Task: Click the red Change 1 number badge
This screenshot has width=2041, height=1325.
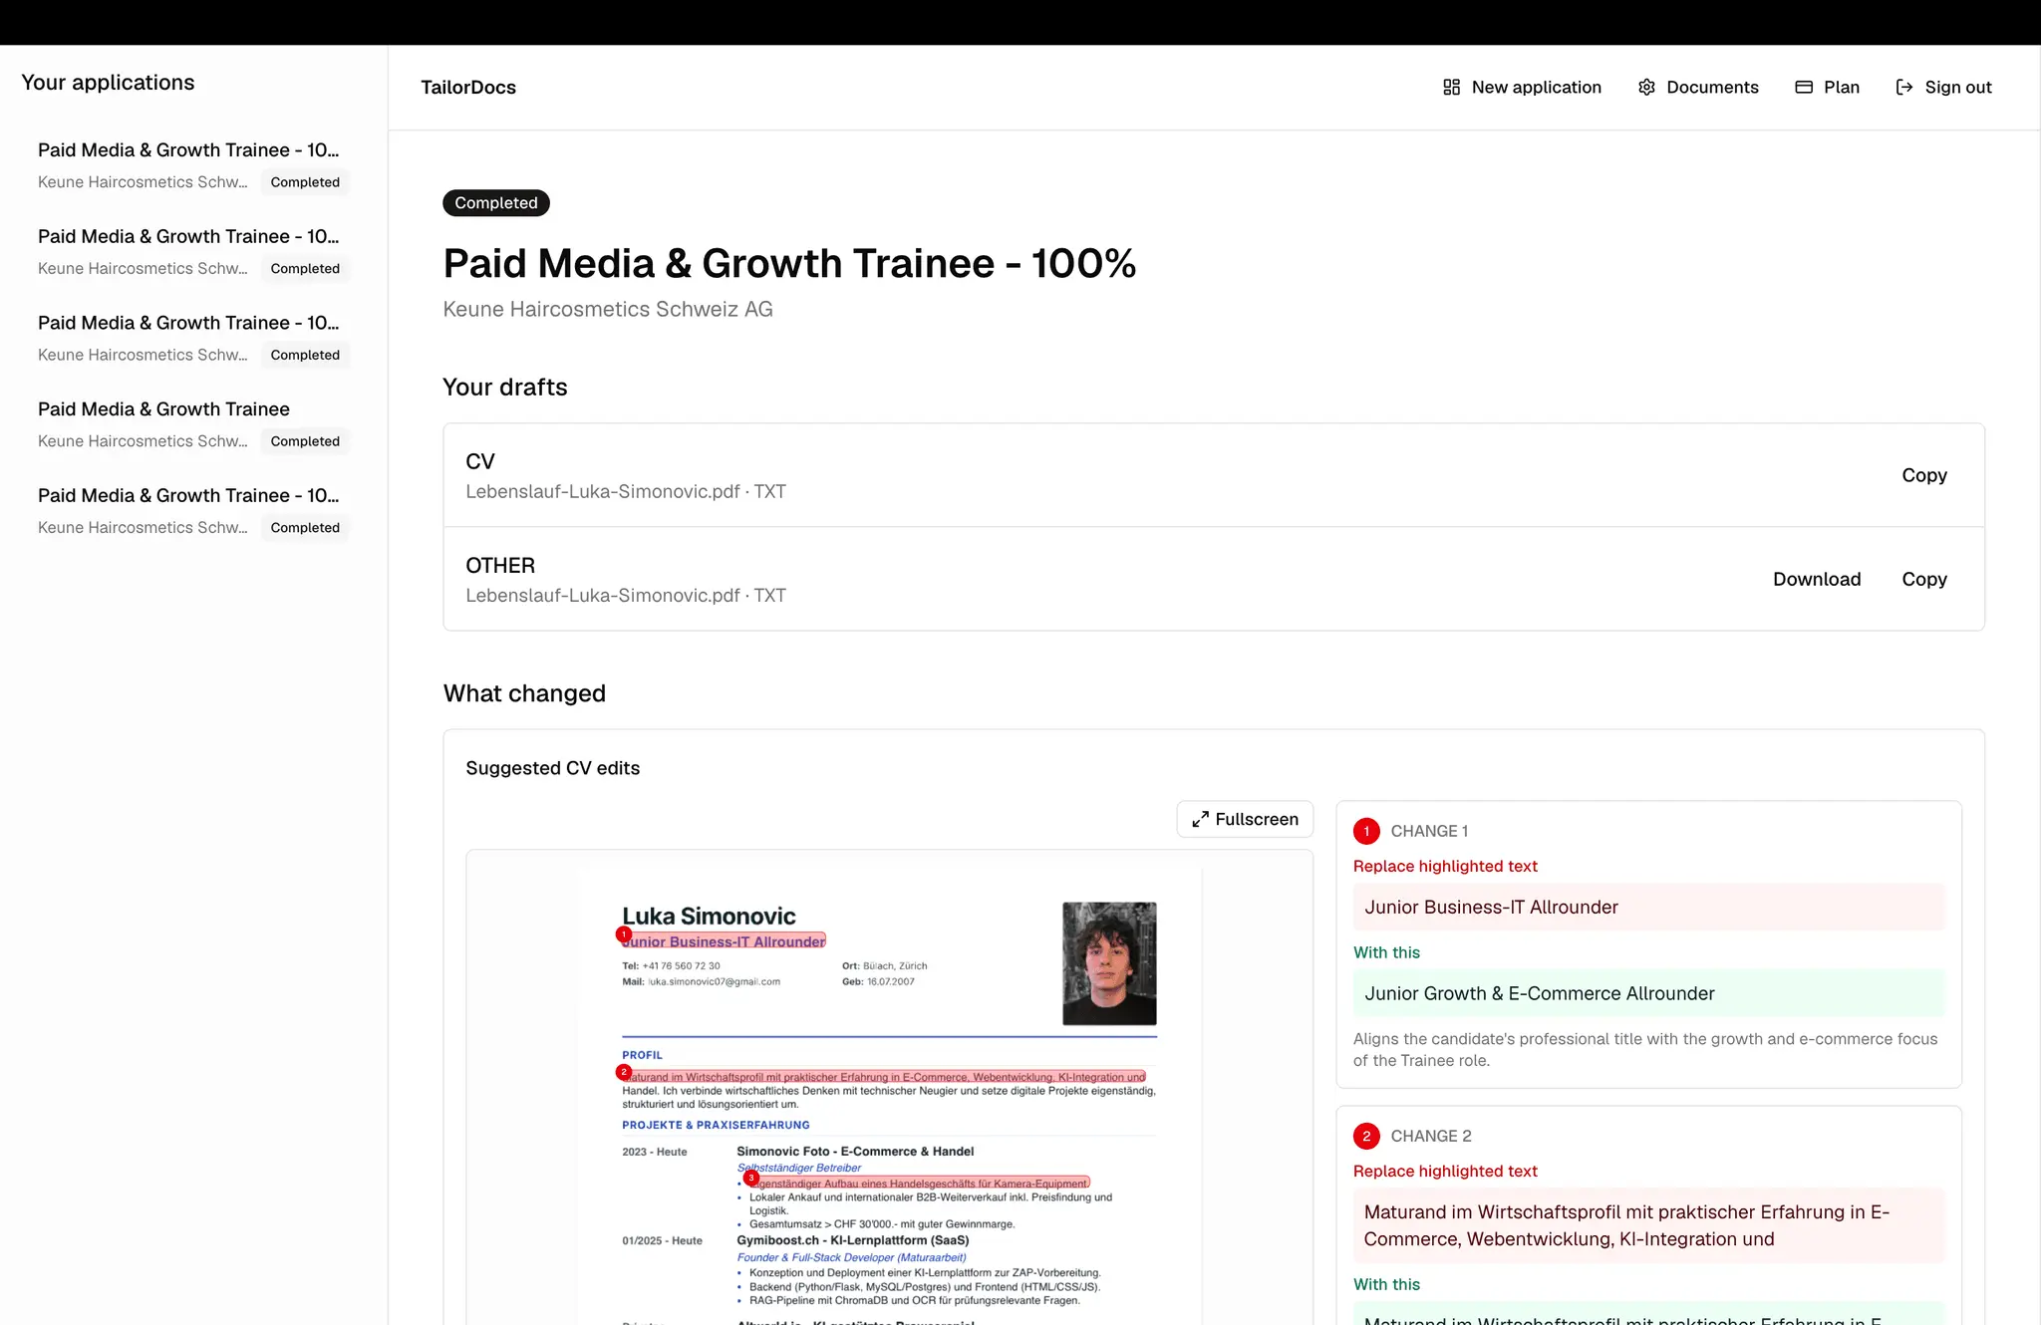Action: pyautogui.click(x=1366, y=831)
